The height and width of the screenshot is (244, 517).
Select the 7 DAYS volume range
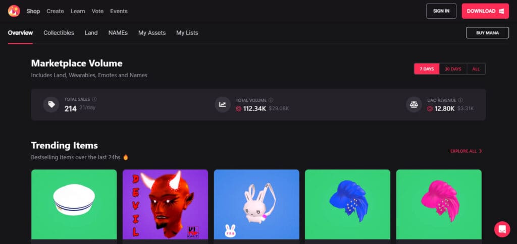[x=427, y=69]
